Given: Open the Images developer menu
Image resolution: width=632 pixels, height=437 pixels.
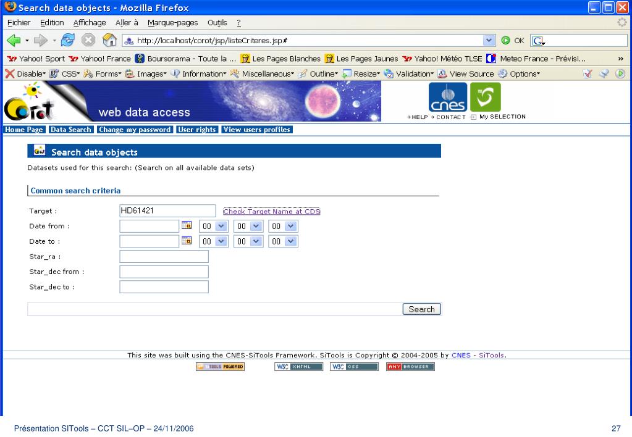Looking at the screenshot, I should click(x=146, y=73).
